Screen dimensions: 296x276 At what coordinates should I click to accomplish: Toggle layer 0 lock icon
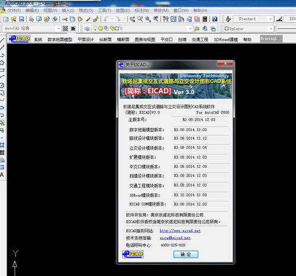112,28
